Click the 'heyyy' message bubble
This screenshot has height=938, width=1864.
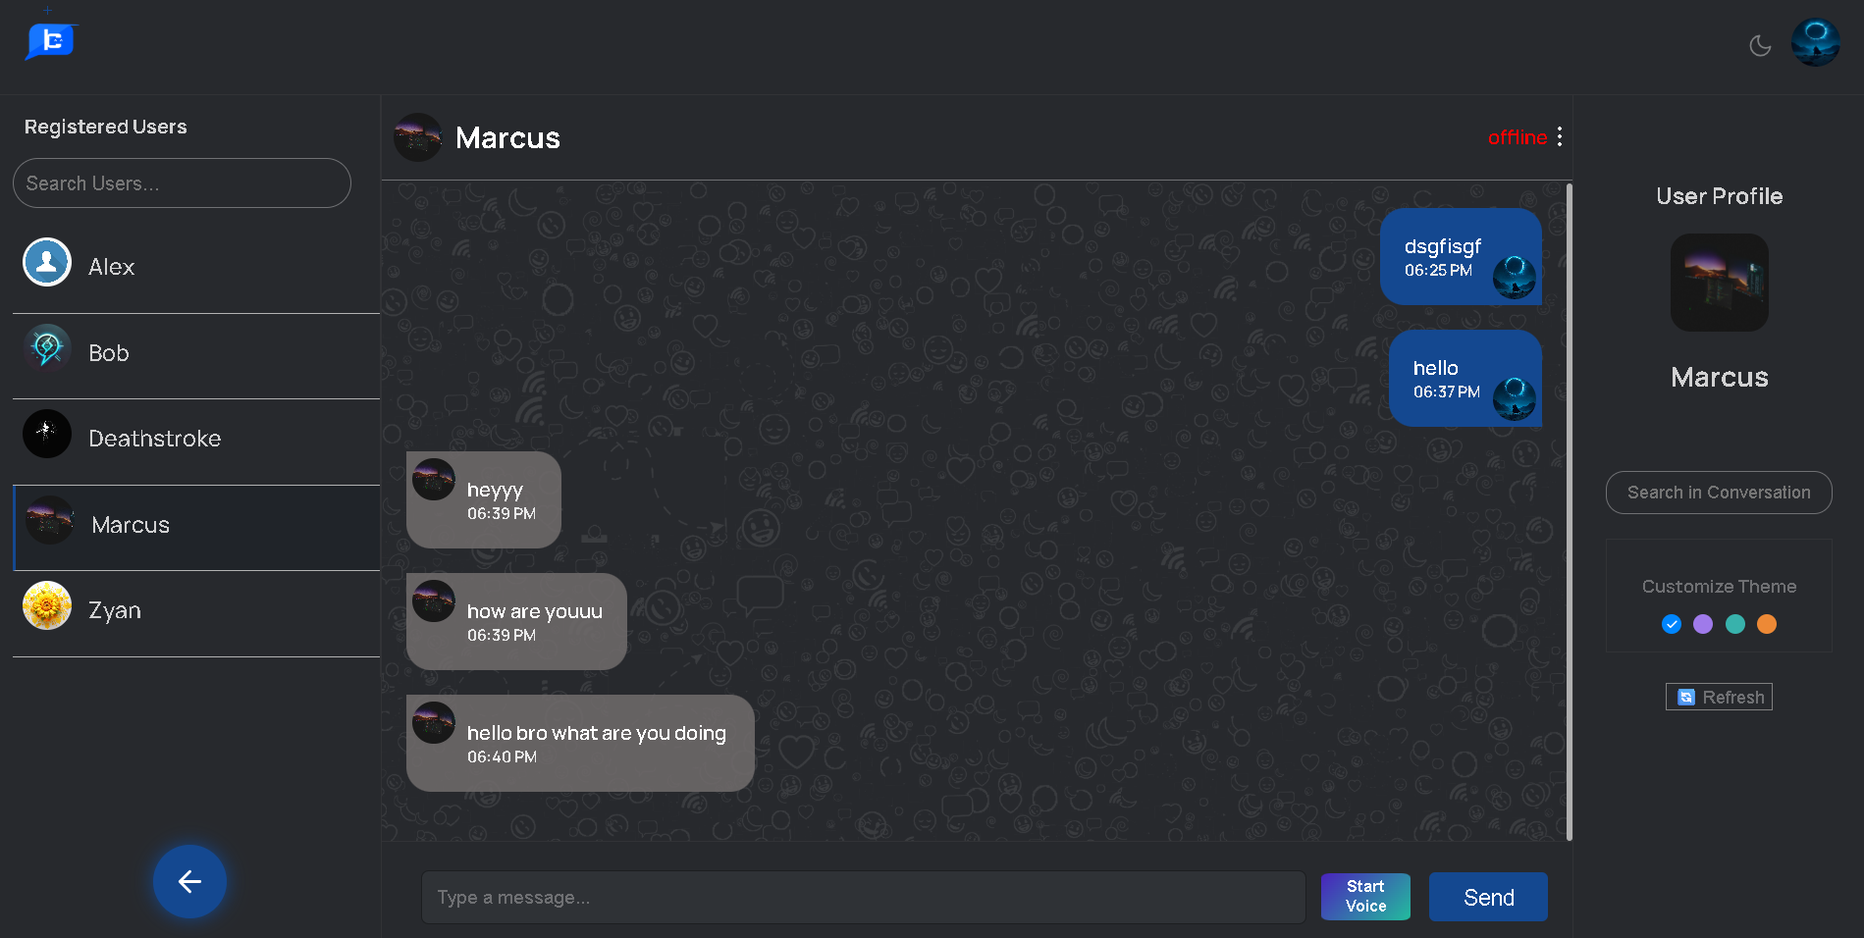coord(484,500)
